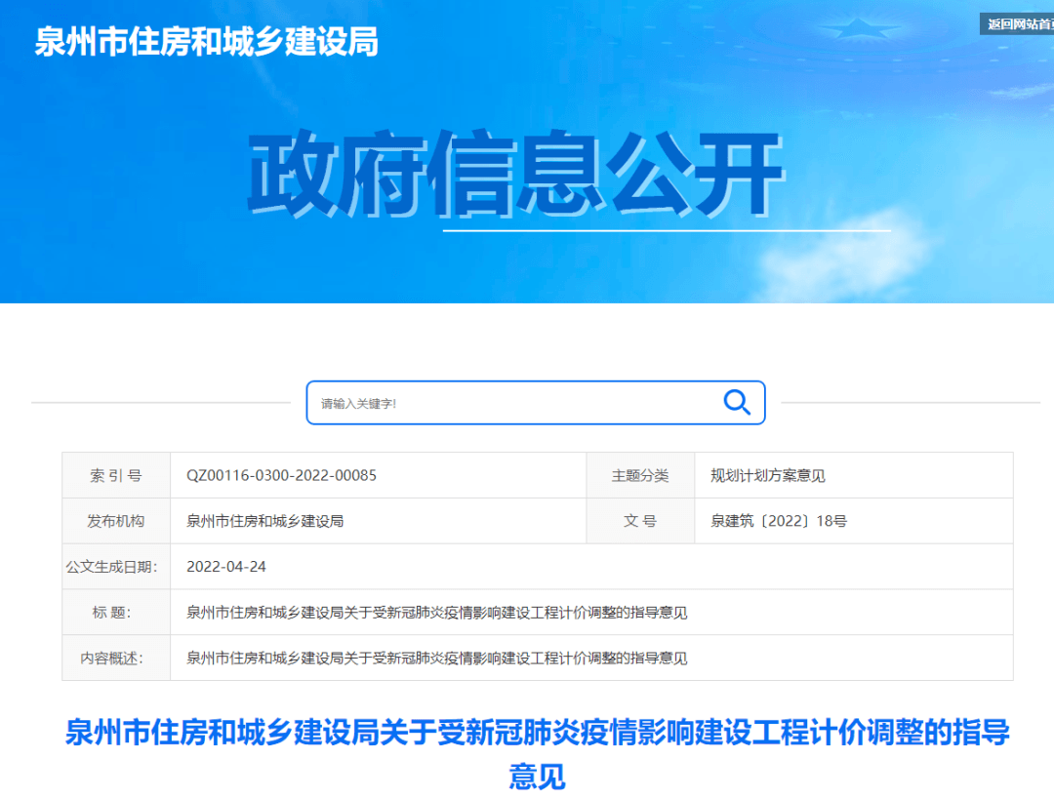Click the 主题分类 label cell
Image resolution: width=1054 pixels, height=799 pixels.
tap(639, 476)
